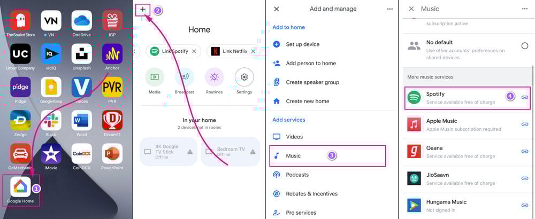Open the Unsplash app
This screenshot has height=219, width=535.
(81, 54)
